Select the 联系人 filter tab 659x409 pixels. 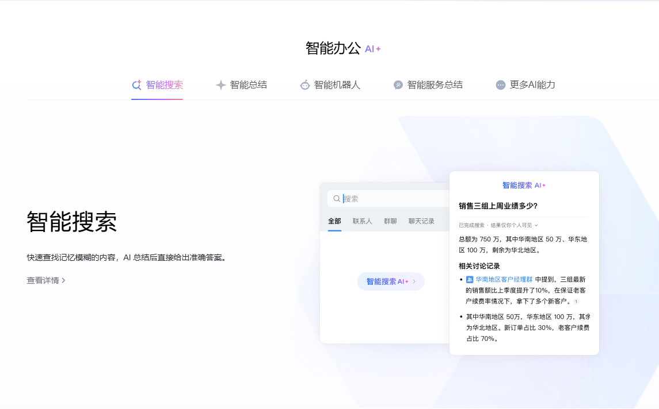point(362,221)
